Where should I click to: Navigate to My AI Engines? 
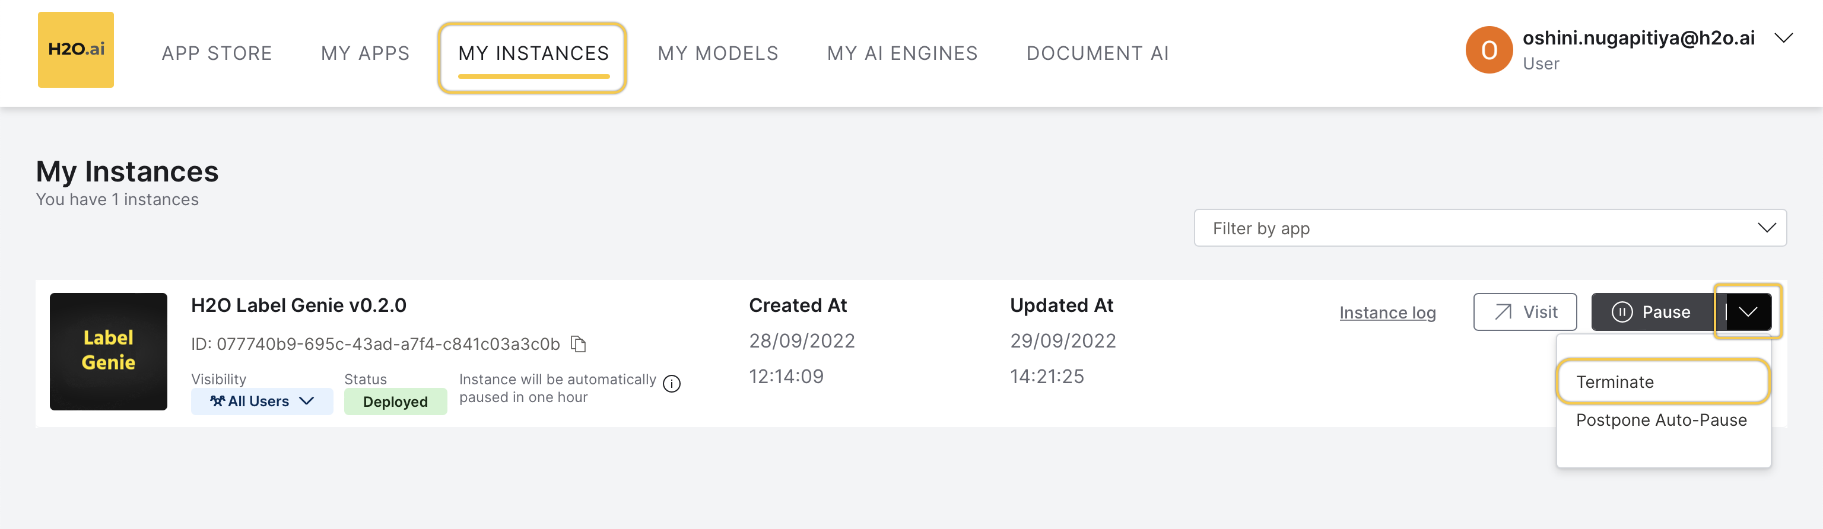(902, 53)
